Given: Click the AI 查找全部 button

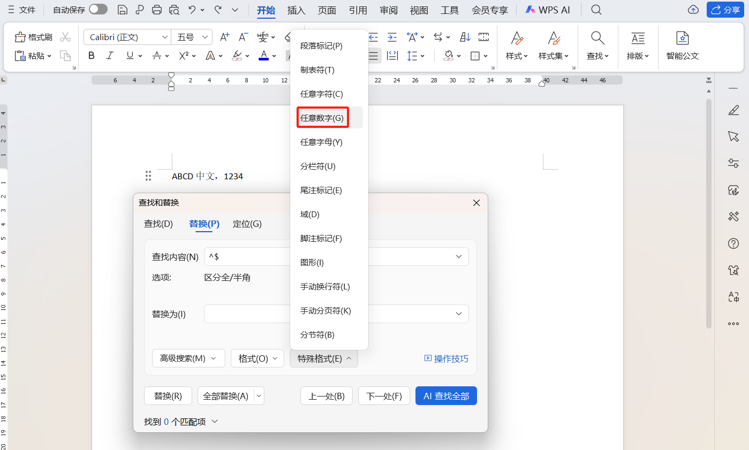Looking at the screenshot, I should 446,395.
